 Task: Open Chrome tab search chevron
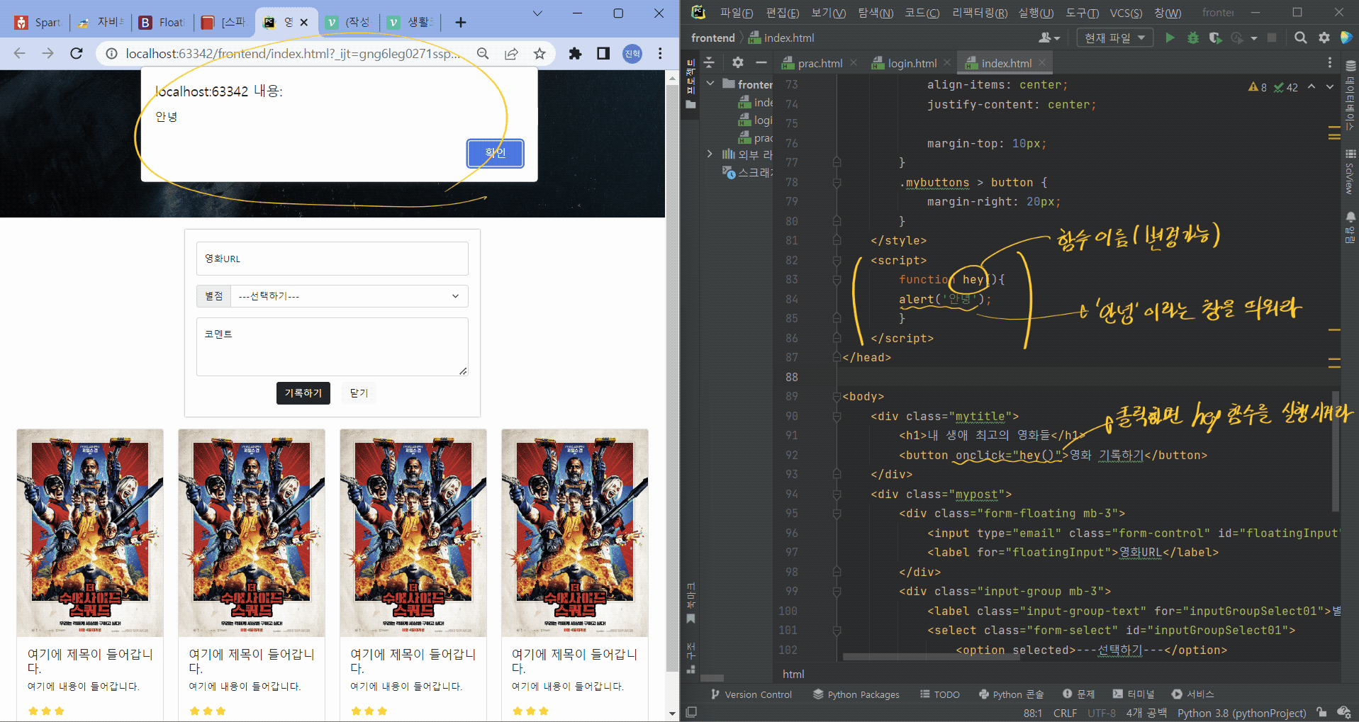(x=537, y=13)
